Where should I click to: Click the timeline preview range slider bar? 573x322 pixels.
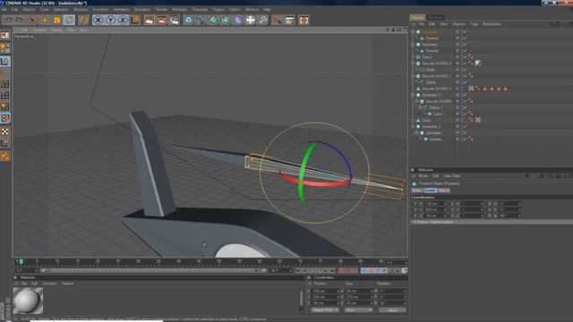coord(153,270)
